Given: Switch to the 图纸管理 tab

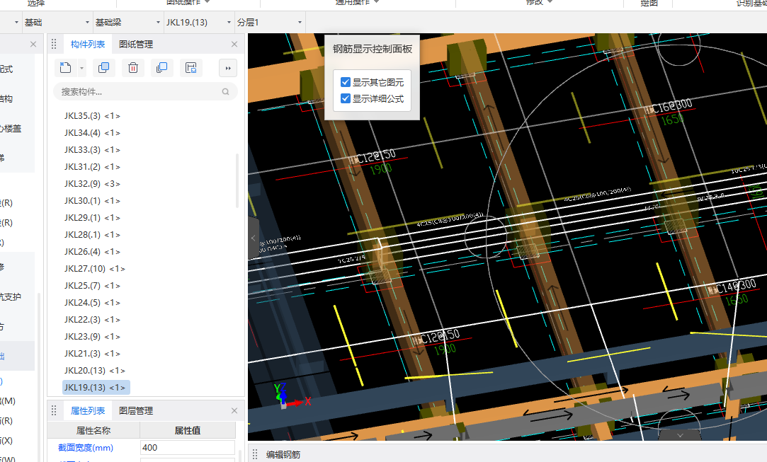Looking at the screenshot, I should 136,44.
